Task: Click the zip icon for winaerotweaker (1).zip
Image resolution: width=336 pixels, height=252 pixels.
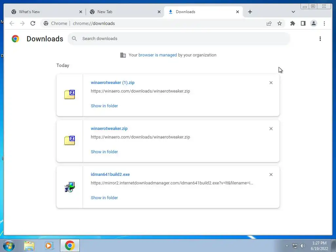Action: click(x=70, y=94)
